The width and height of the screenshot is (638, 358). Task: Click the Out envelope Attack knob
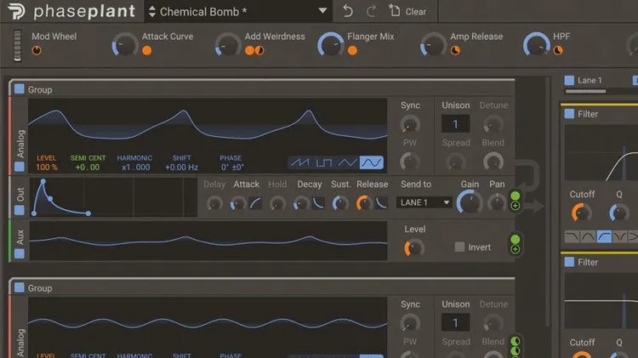[x=238, y=202]
